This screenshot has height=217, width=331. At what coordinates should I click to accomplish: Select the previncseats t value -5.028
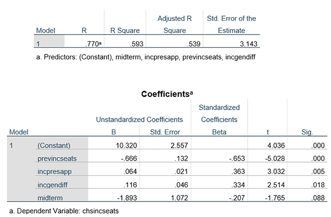[x=275, y=159]
